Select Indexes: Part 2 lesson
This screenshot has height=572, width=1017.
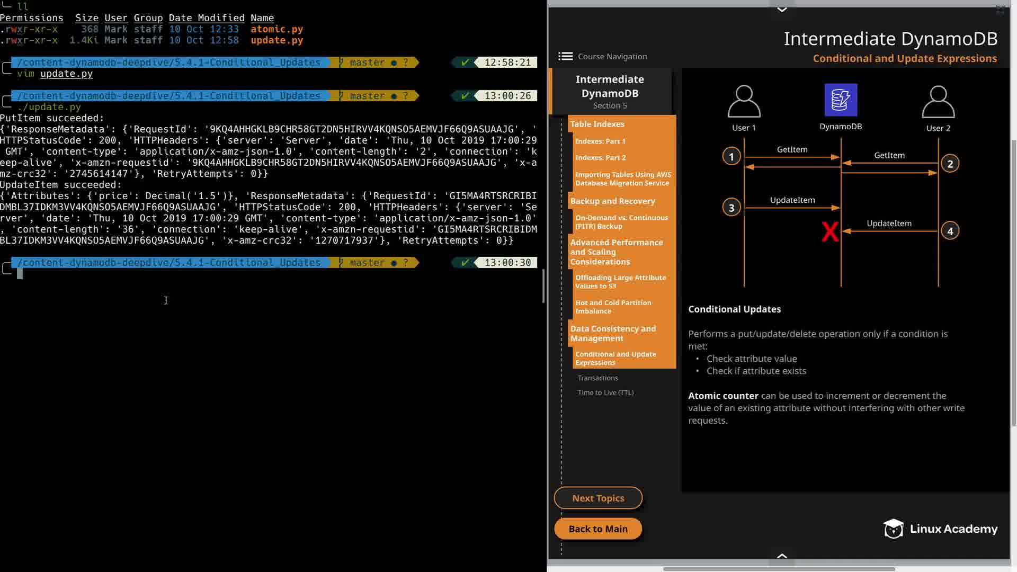(600, 158)
